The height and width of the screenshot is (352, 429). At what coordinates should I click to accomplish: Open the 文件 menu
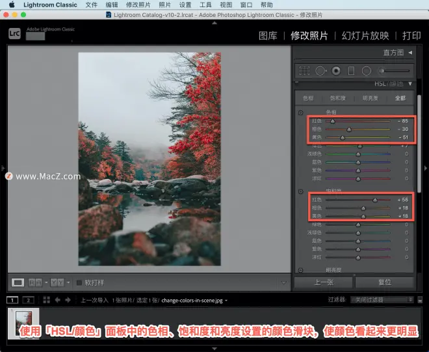click(92, 5)
